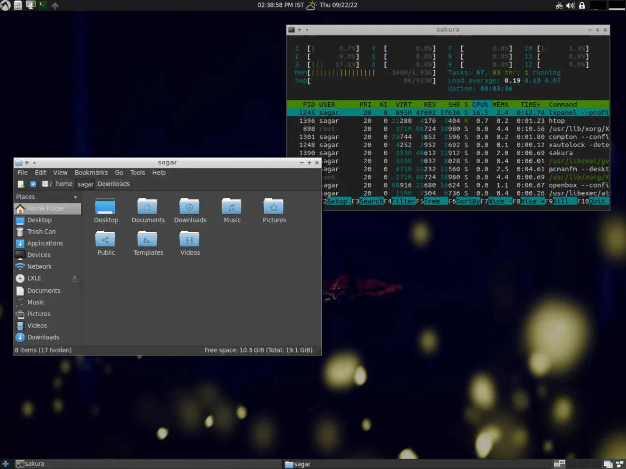Open the Bookmarks menu
This screenshot has height=469, width=626.
[91, 173]
